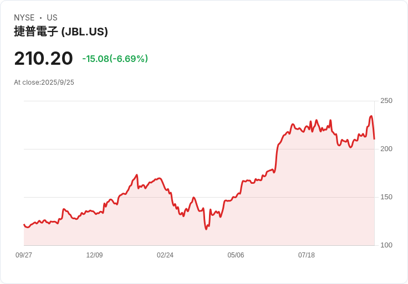
Task: Click the green -15.08(-6.69%) change value
Action: point(115,59)
